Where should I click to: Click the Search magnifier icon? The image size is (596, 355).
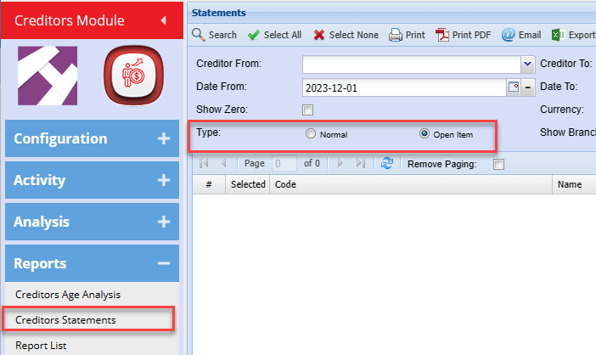(x=199, y=35)
